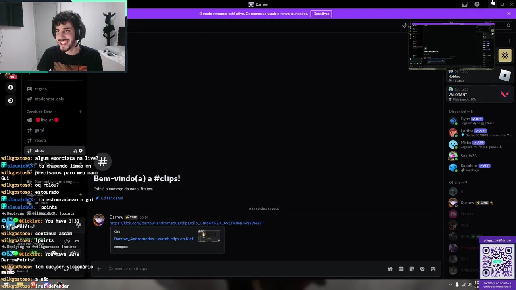Open the moderator-only channel
Screen dimensions: 516x290
(x=54, y=99)
